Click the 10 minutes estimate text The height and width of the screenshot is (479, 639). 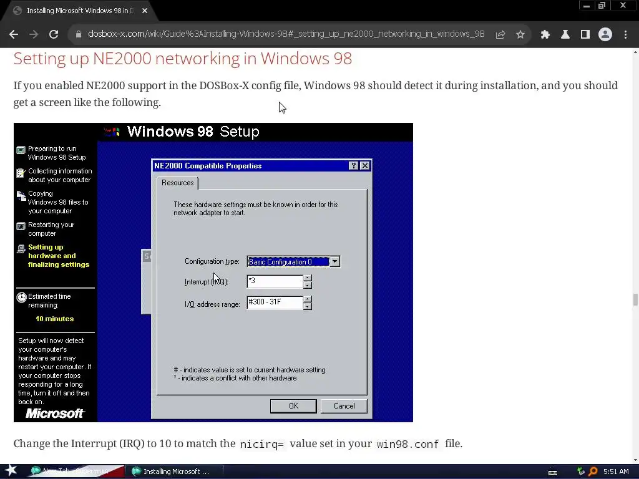55,319
